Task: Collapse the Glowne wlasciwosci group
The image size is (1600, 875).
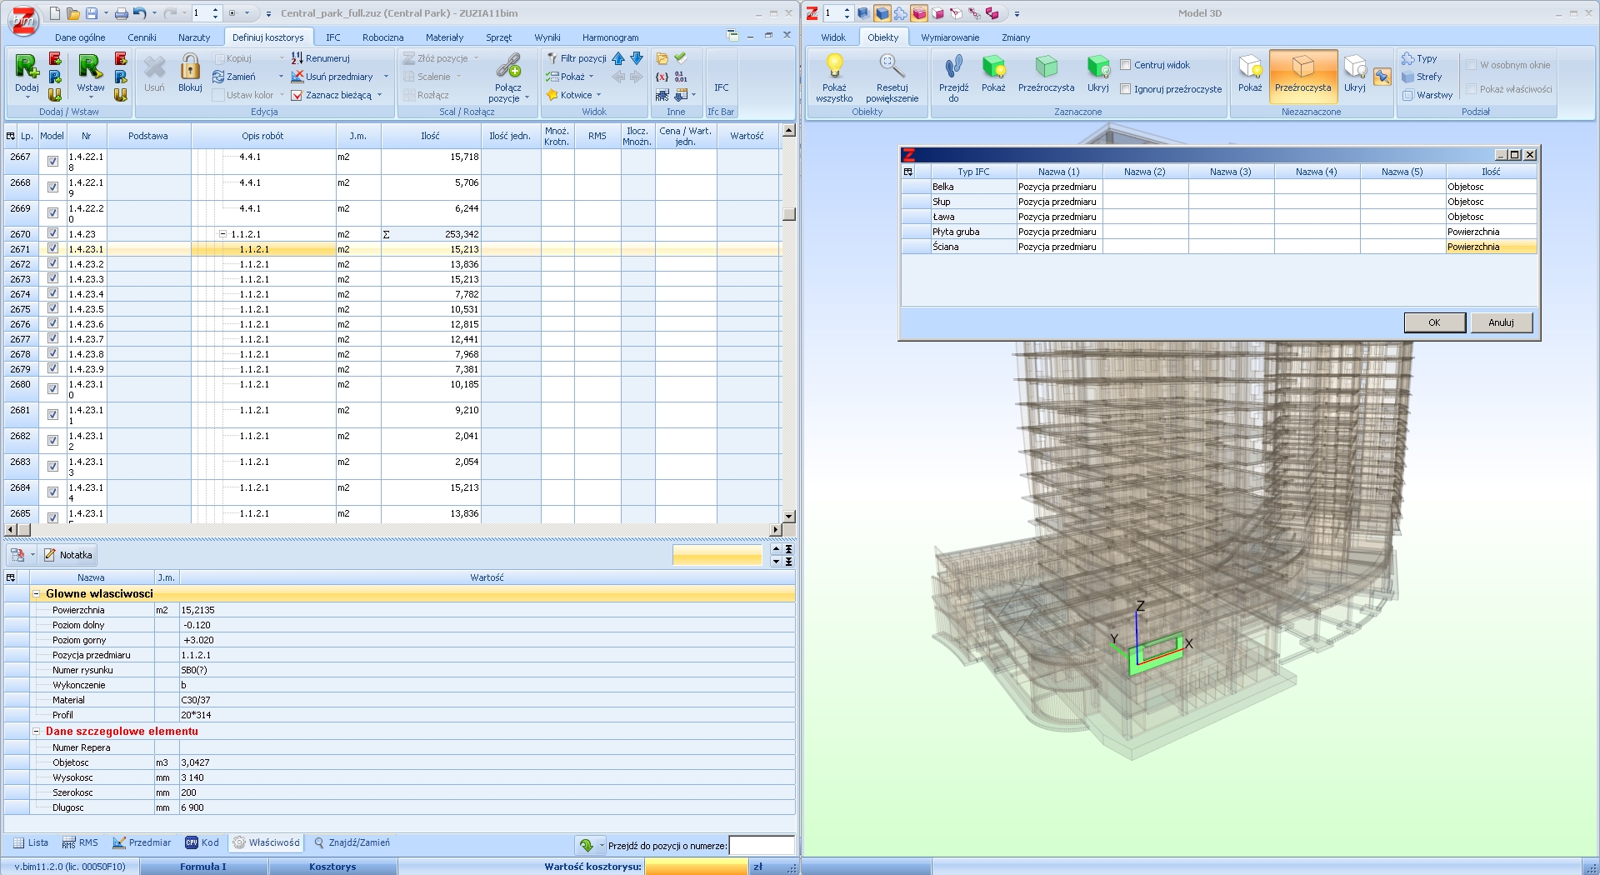Action: pyautogui.click(x=37, y=594)
